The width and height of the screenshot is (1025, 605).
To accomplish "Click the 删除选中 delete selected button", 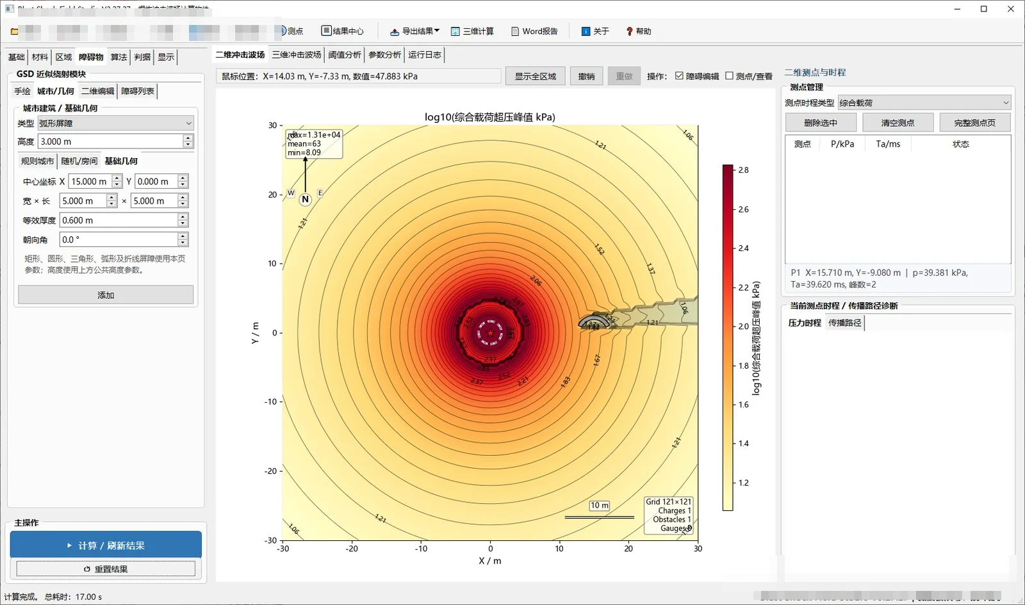I will click(821, 122).
